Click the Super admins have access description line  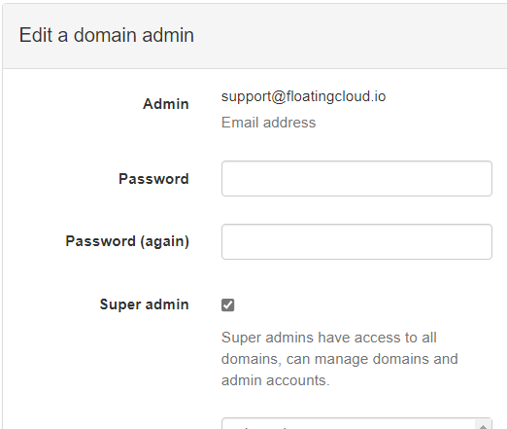click(x=329, y=338)
